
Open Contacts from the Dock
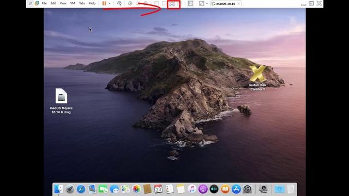(x=147, y=189)
